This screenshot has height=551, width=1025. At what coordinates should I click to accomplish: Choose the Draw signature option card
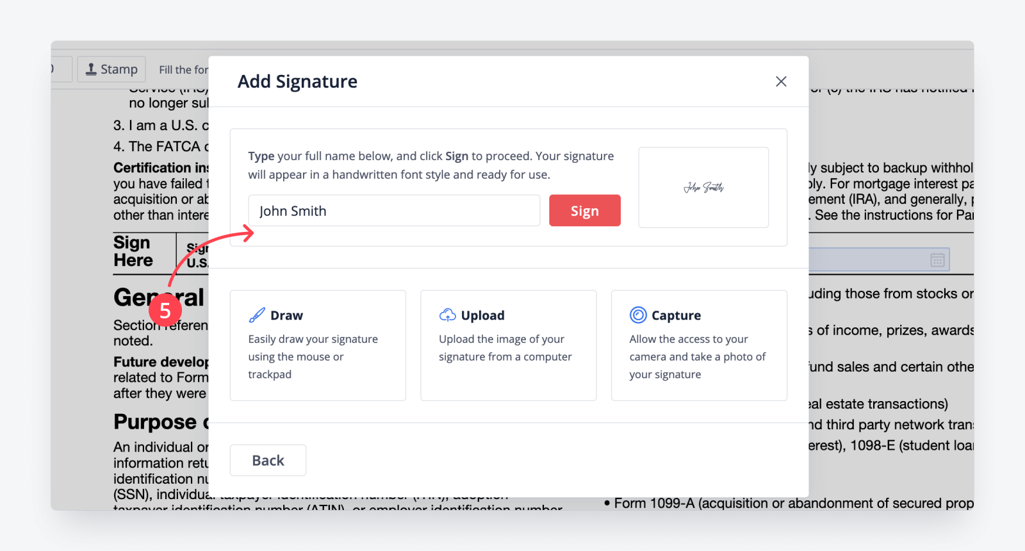[318, 345]
